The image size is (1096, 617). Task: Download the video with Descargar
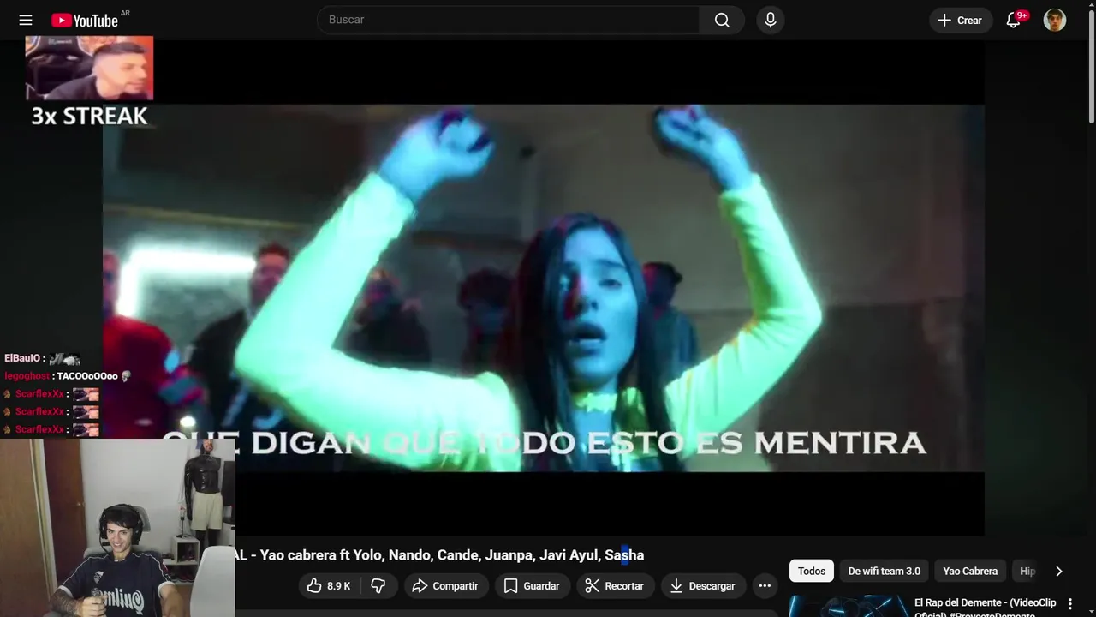click(702, 585)
